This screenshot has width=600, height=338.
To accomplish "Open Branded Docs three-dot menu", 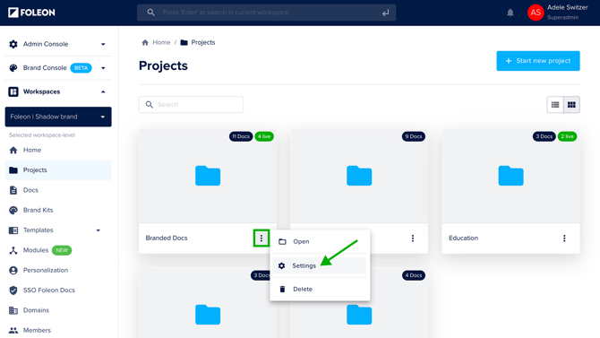I will (261, 238).
